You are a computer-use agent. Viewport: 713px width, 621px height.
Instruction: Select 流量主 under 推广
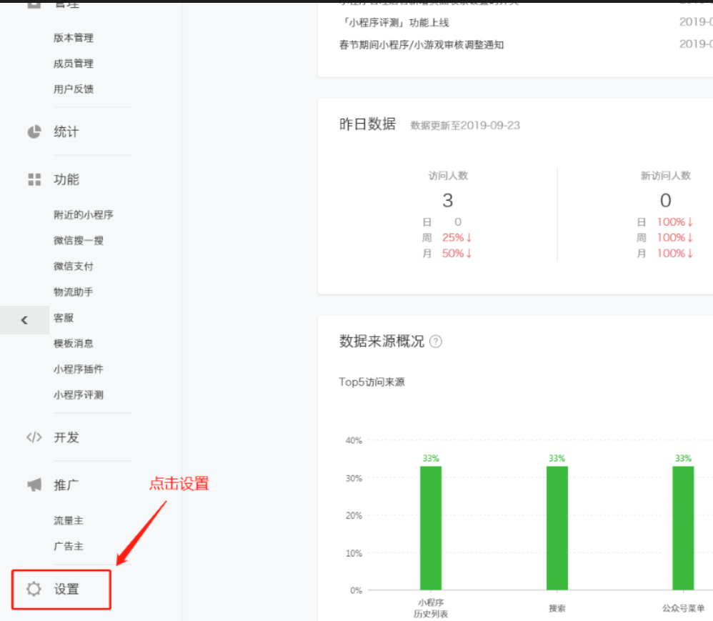(x=69, y=520)
